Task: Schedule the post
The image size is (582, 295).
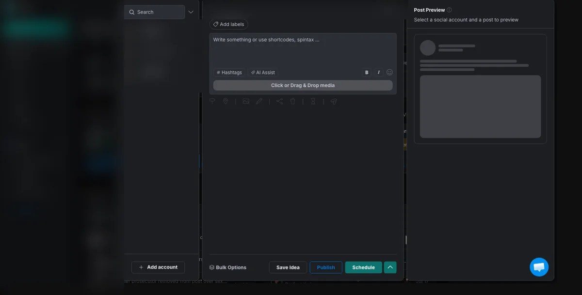Action: click(363, 267)
